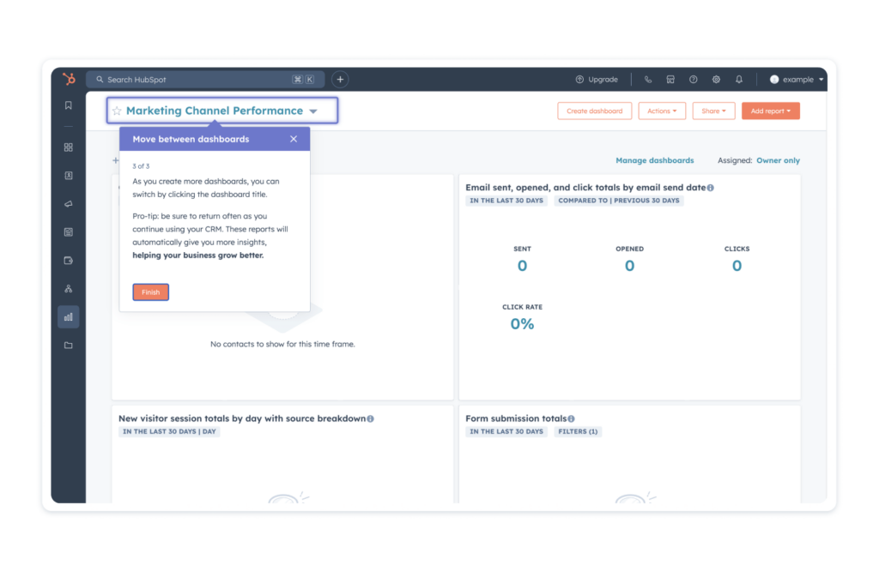Click Form submission IN THE LAST 30 DAYS tag
Image resolution: width=879 pixels, height=571 pixels.
tap(506, 431)
